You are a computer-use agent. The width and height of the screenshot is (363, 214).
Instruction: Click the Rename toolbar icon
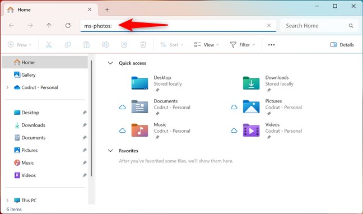(x=105, y=45)
